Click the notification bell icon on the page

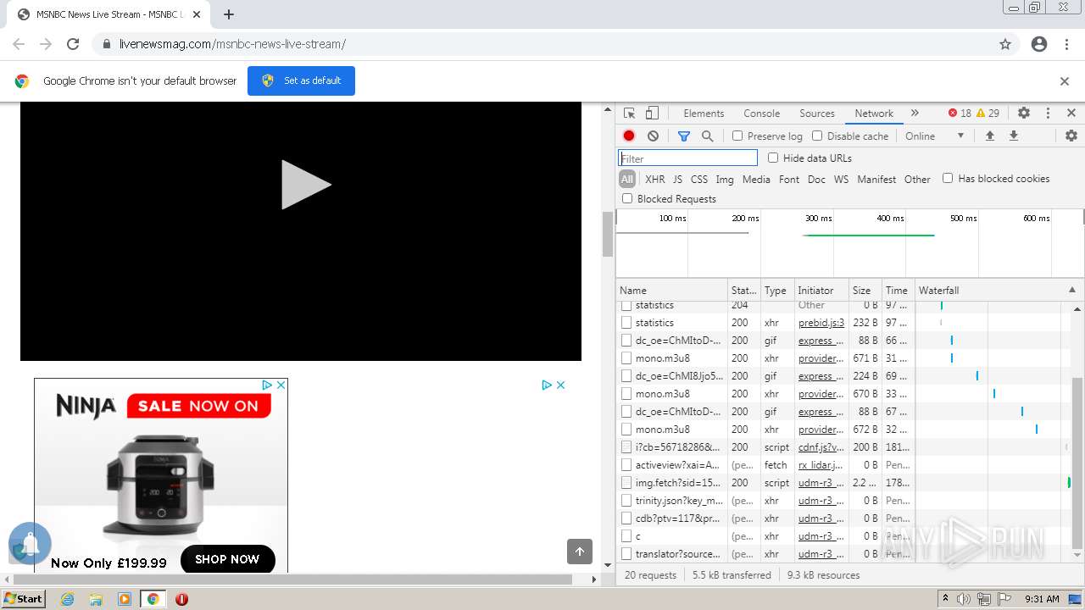[x=31, y=543]
